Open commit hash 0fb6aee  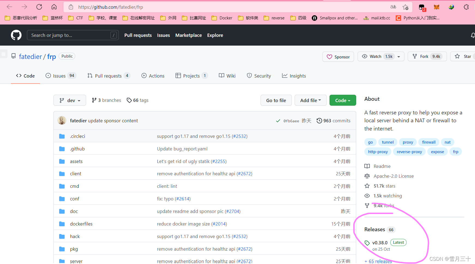point(291,121)
